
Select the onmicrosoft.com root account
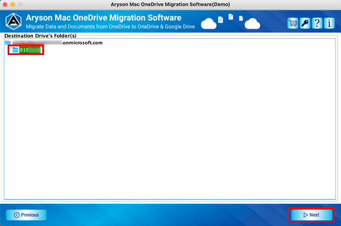click(x=58, y=43)
